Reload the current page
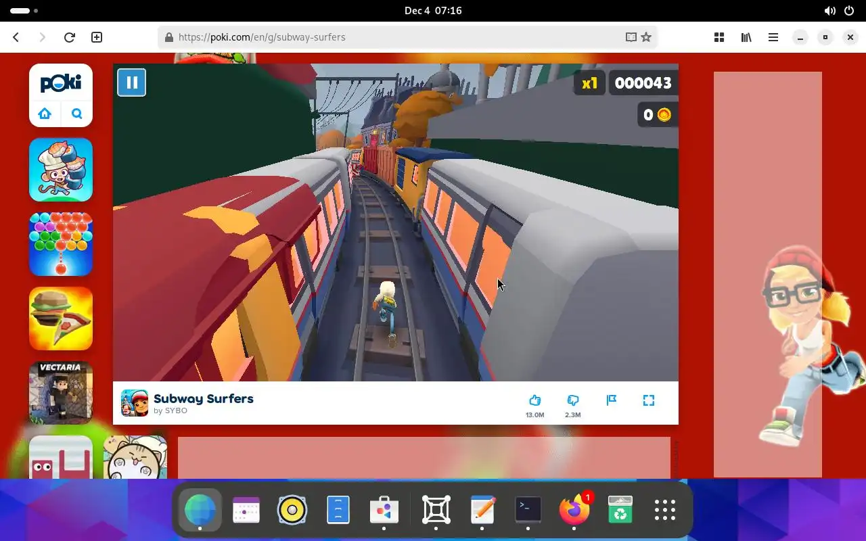This screenshot has width=866, height=541. tap(69, 37)
